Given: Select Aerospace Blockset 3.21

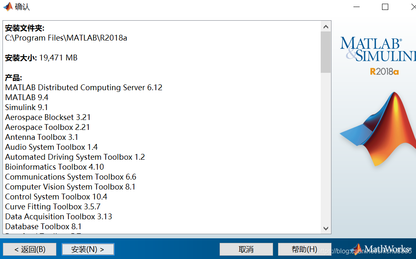Looking at the screenshot, I should pyautogui.click(x=48, y=118).
